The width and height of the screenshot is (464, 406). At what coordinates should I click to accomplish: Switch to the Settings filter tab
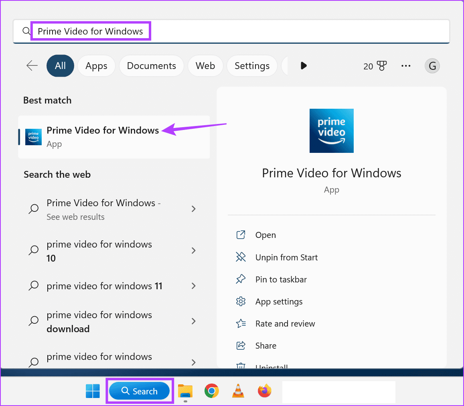coord(252,66)
